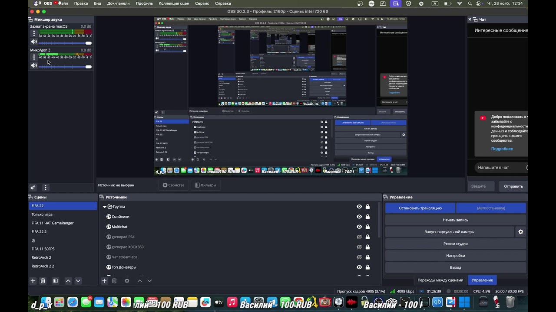
Task: Show the Чат streamlabs source
Action: (359, 257)
